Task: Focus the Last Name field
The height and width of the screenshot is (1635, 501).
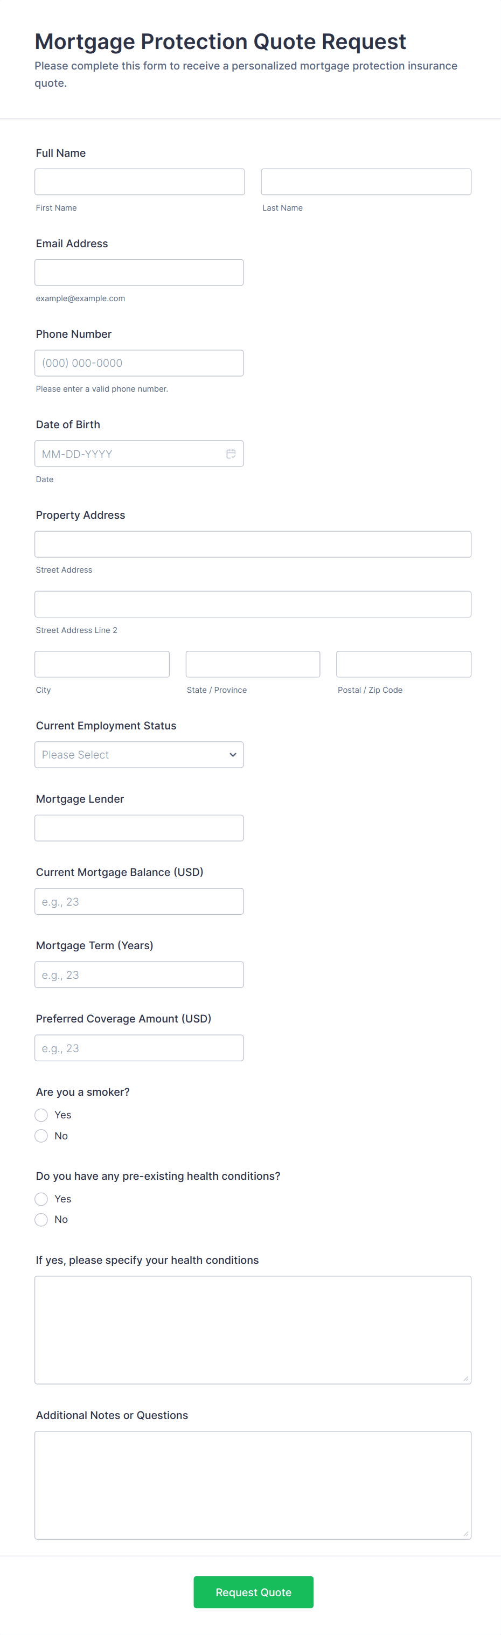Action: pos(366,182)
